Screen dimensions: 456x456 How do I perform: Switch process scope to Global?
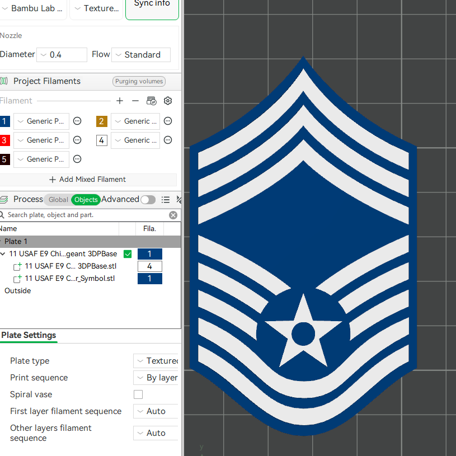click(58, 200)
